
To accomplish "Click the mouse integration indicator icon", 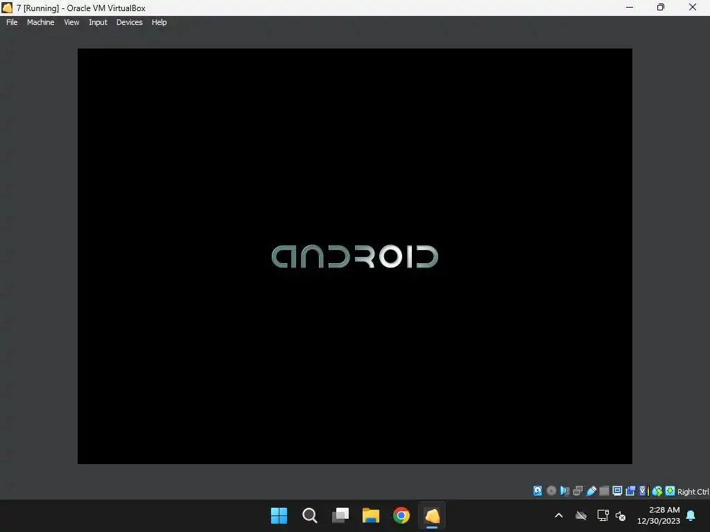I will click(657, 491).
